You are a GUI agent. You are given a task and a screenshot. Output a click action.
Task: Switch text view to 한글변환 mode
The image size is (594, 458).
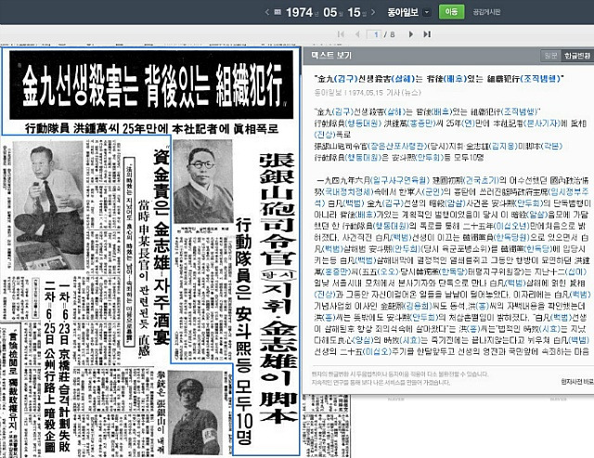576,56
